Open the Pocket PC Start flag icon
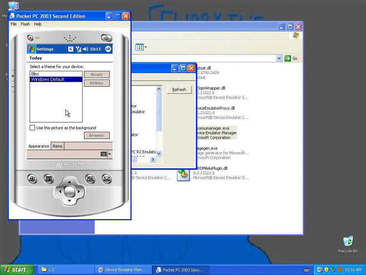 (31, 49)
